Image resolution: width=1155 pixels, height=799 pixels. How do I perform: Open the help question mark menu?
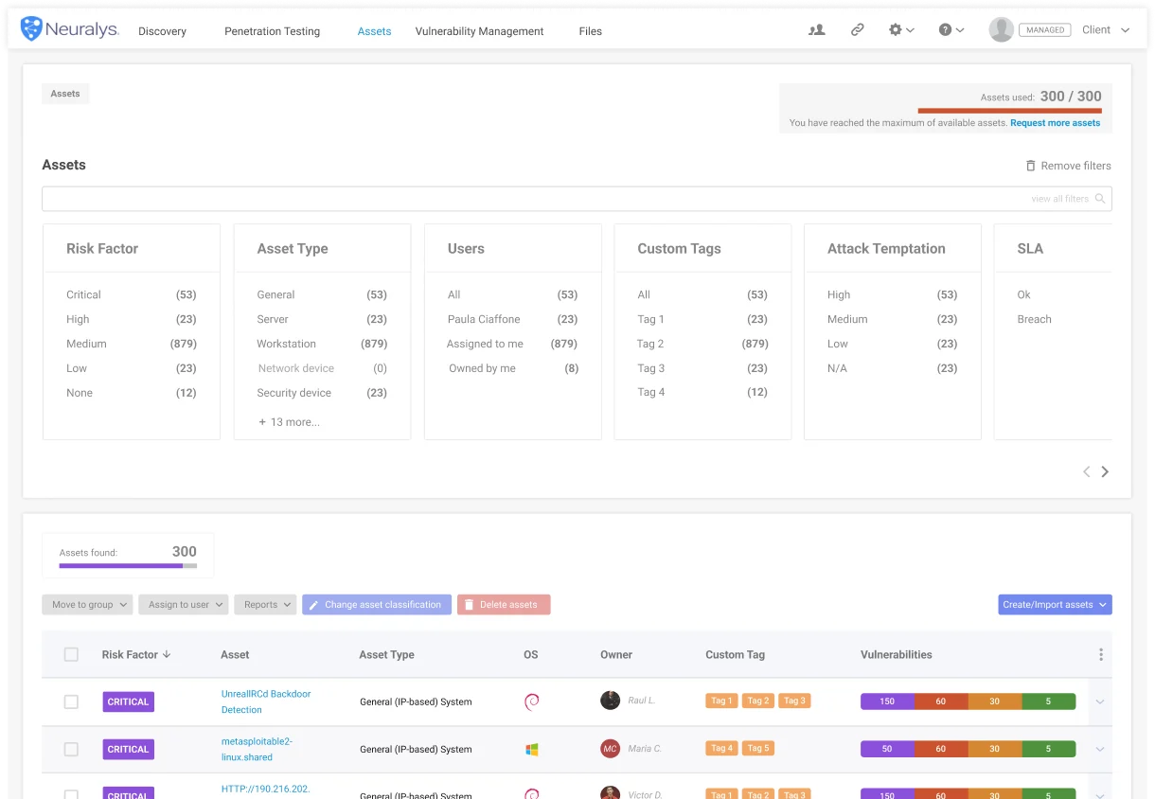pyautogui.click(x=951, y=29)
